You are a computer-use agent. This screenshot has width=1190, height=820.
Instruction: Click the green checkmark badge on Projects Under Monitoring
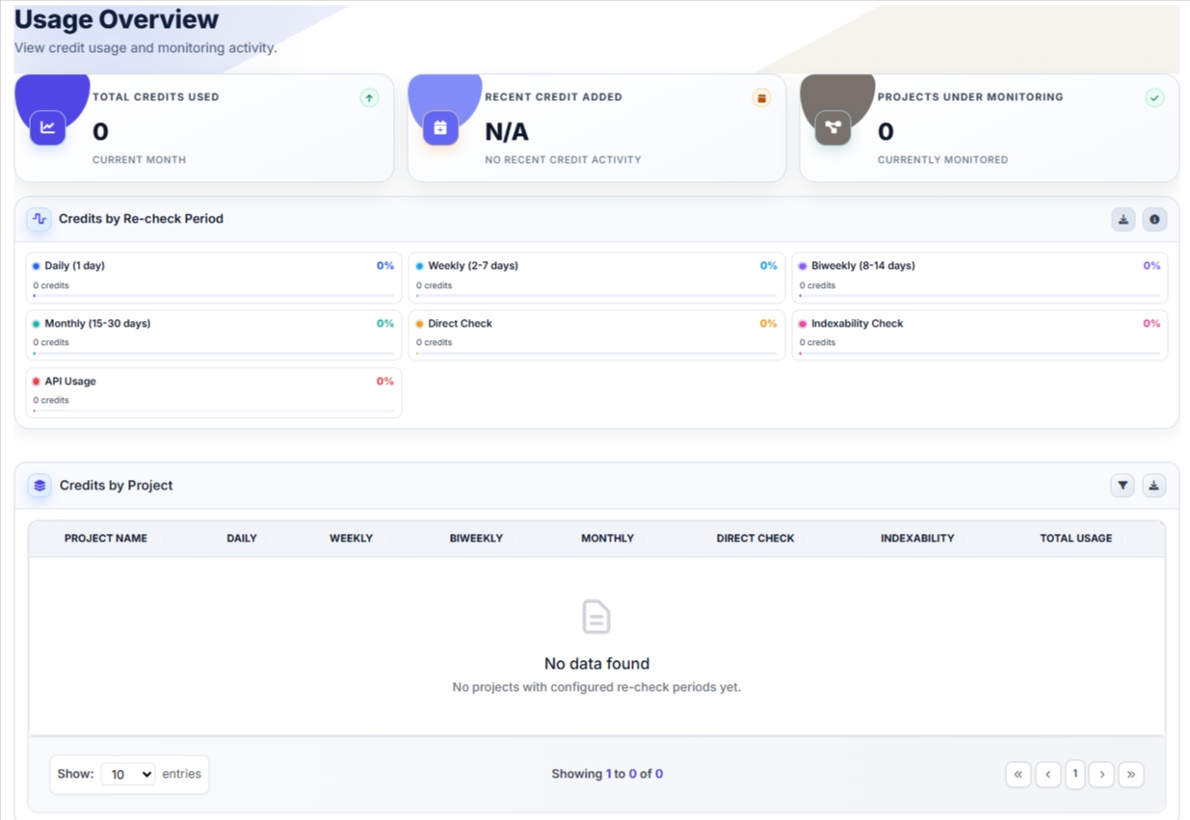point(1154,98)
